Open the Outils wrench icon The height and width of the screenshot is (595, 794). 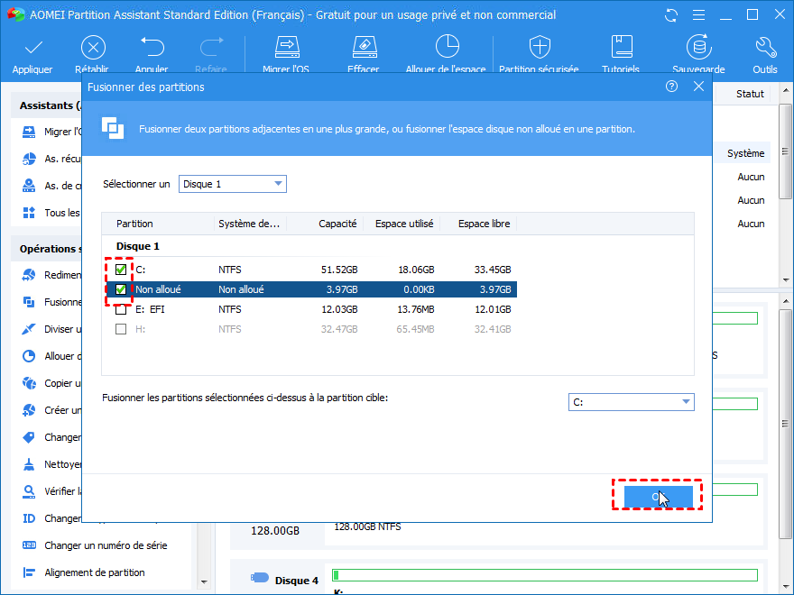click(764, 48)
